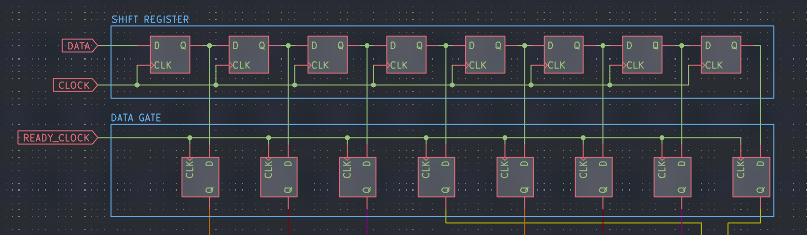Select the DATA input label
The image size is (807, 235).
80,46
